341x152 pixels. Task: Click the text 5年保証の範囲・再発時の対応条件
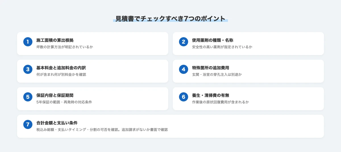(64, 102)
